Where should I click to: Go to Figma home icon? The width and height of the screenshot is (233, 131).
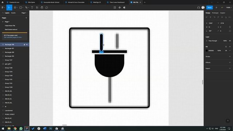click(x=3, y=2)
